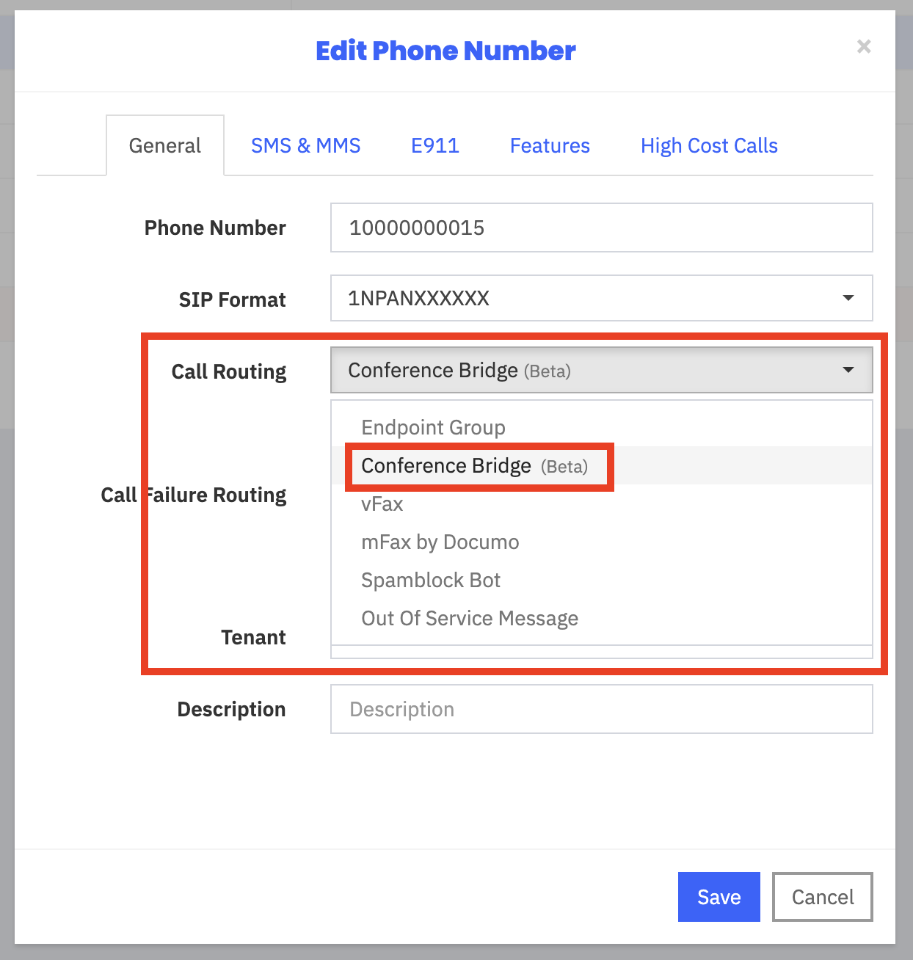Open the High Cost Calls tab
The image size is (913, 960).
point(709,145)
